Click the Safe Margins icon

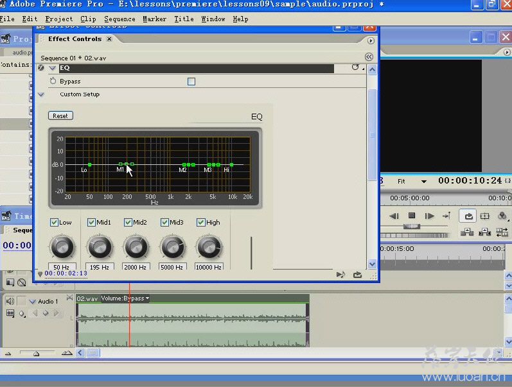tap(484, 216)
